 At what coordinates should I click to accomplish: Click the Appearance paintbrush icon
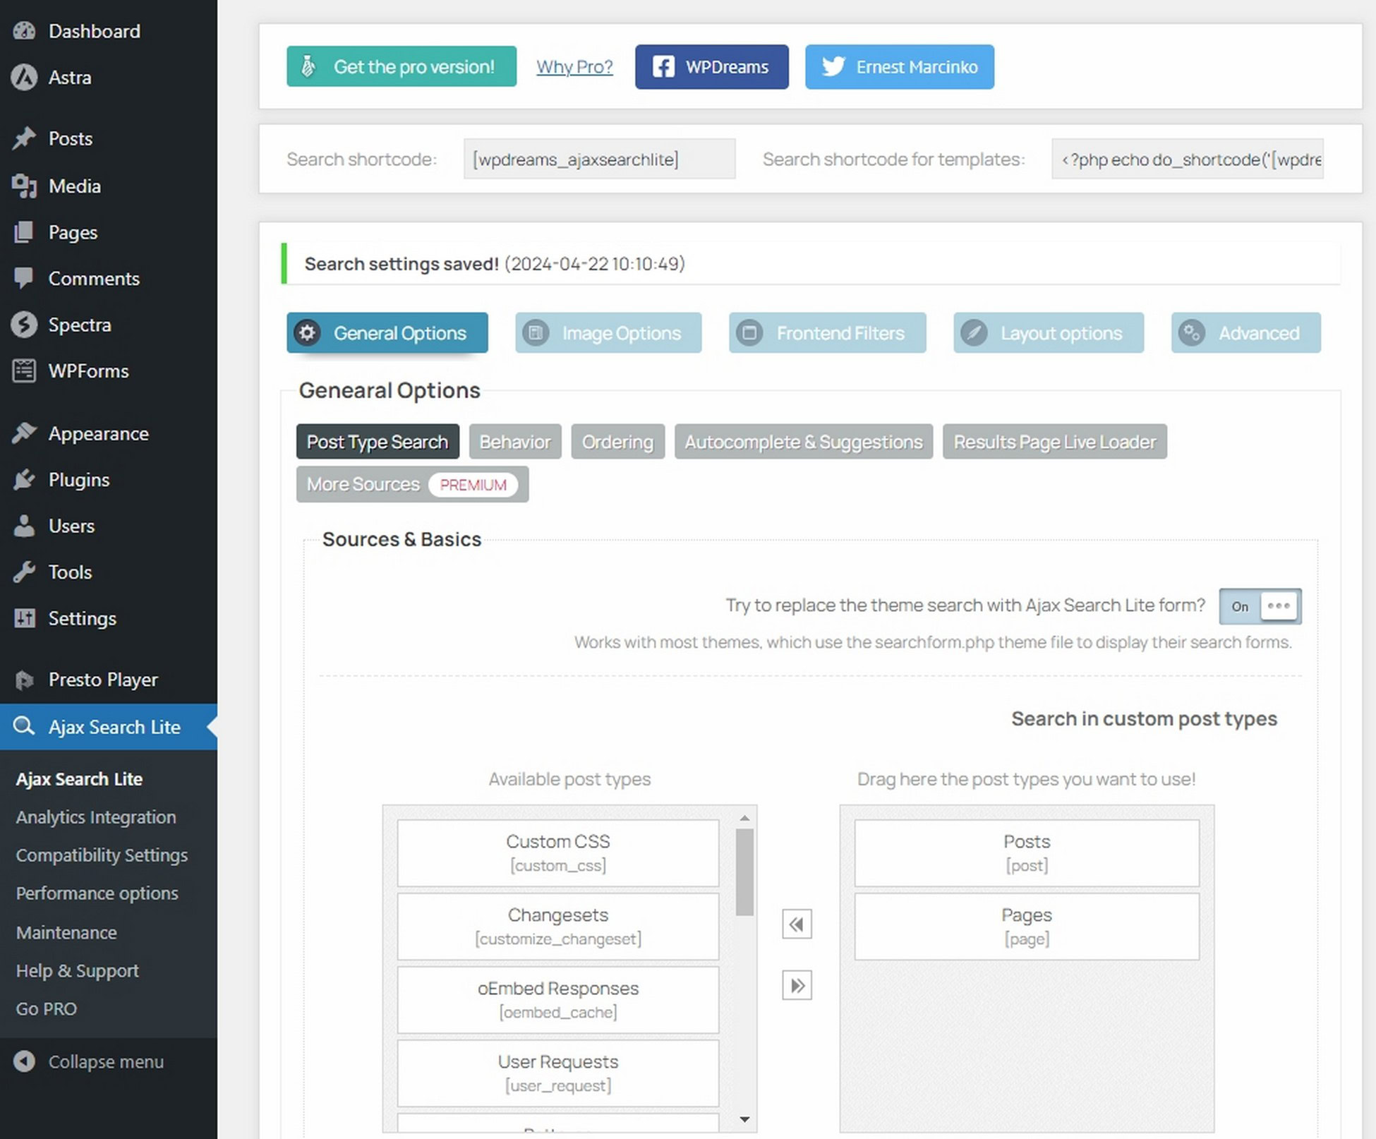[24, 433]
